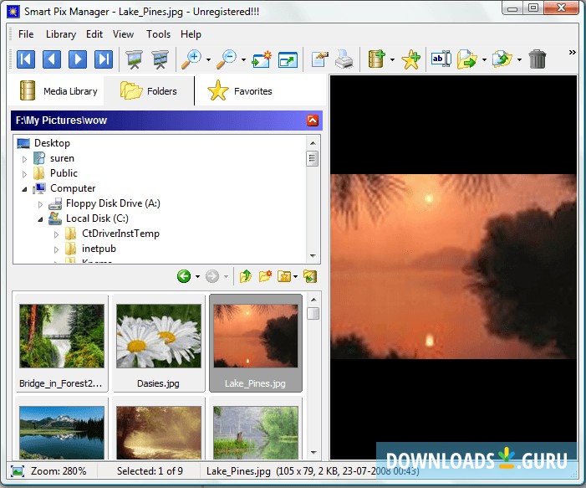Open the Help menu
Image resolution: width=586 pixels, height=488 pixels.
tap(191, 34)
